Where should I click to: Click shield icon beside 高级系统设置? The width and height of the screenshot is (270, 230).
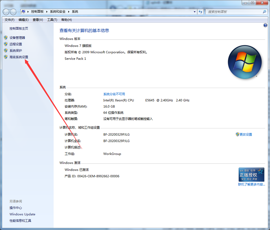6,57
